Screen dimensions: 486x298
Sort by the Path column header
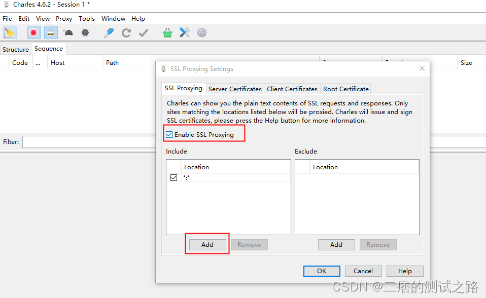pos(129,62)
